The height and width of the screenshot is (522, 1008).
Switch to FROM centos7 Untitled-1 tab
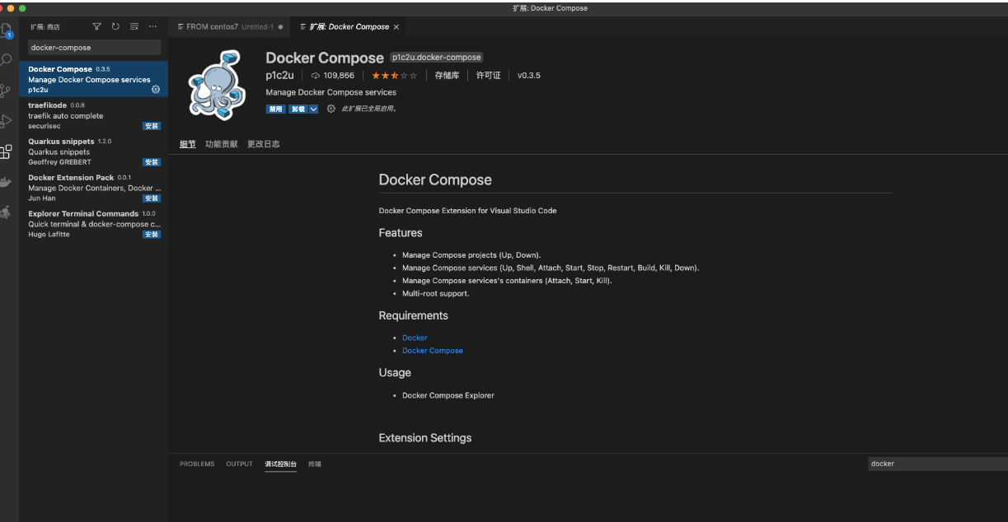(x=229, y=26)
